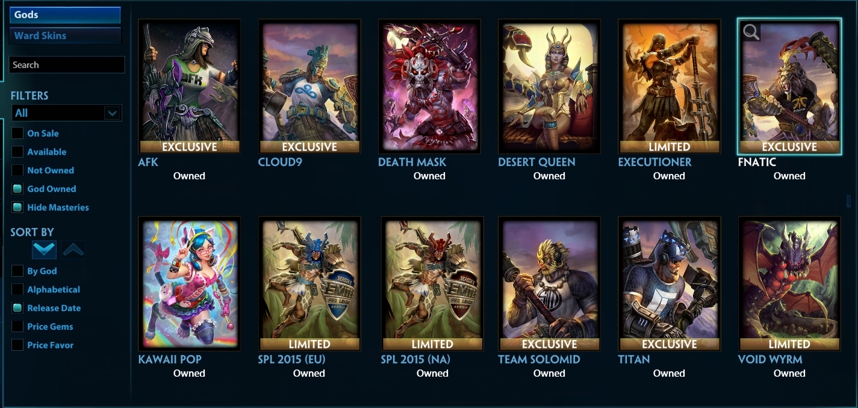Switch to the Ward Skins tab

click(x=65, y=36)
